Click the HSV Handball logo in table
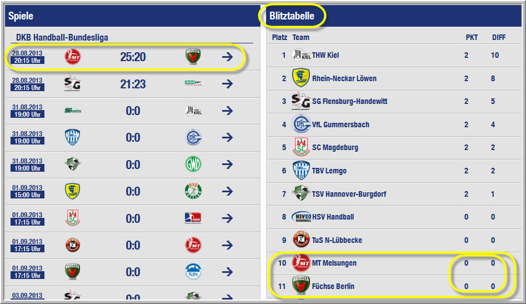 tap(301, 217)
